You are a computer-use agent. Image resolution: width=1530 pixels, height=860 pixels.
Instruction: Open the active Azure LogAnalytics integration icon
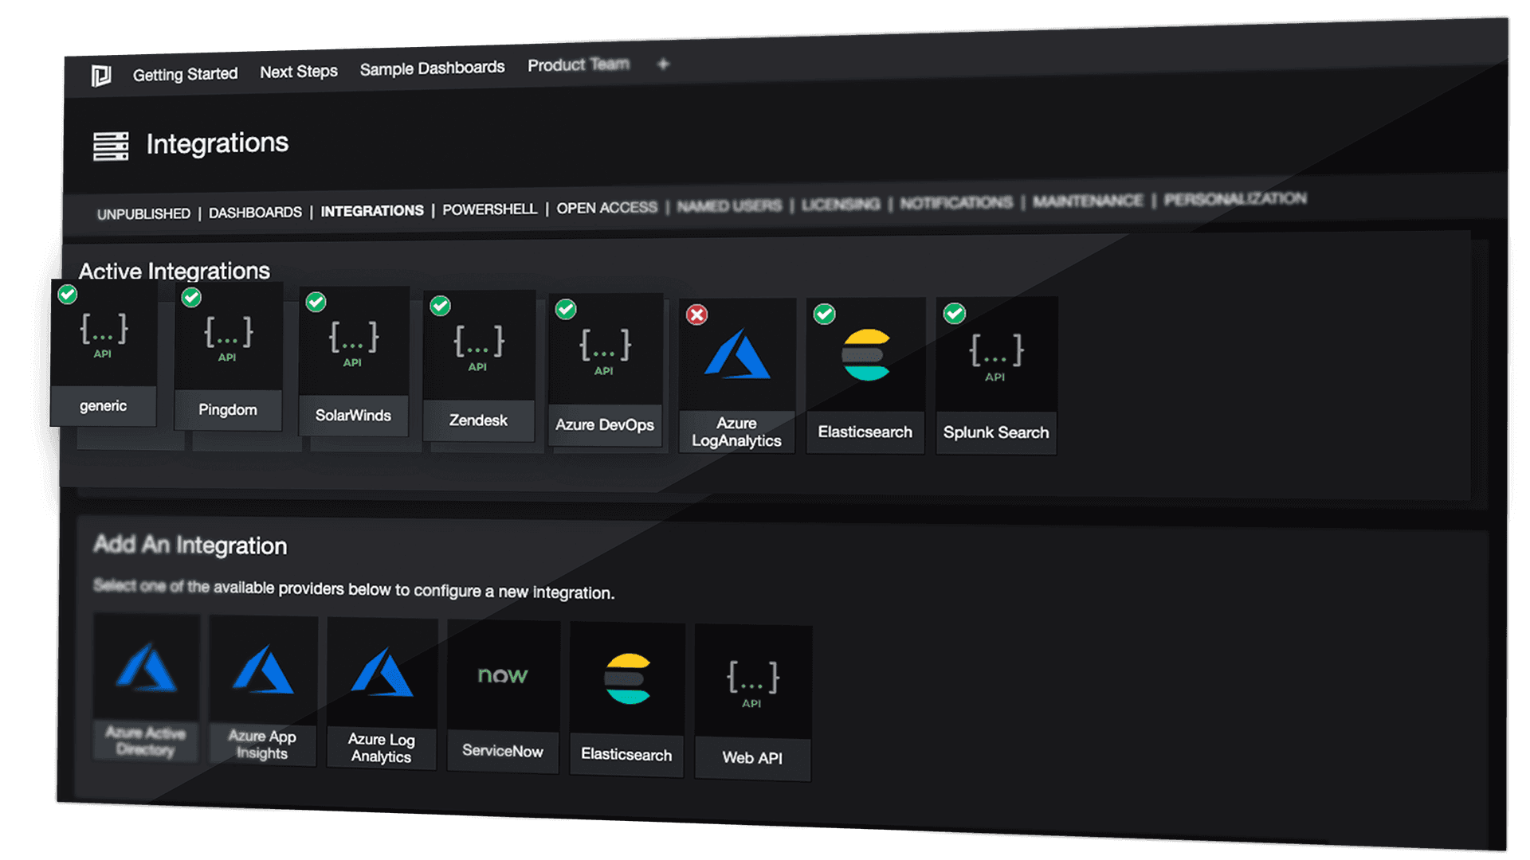coord(737,354)
